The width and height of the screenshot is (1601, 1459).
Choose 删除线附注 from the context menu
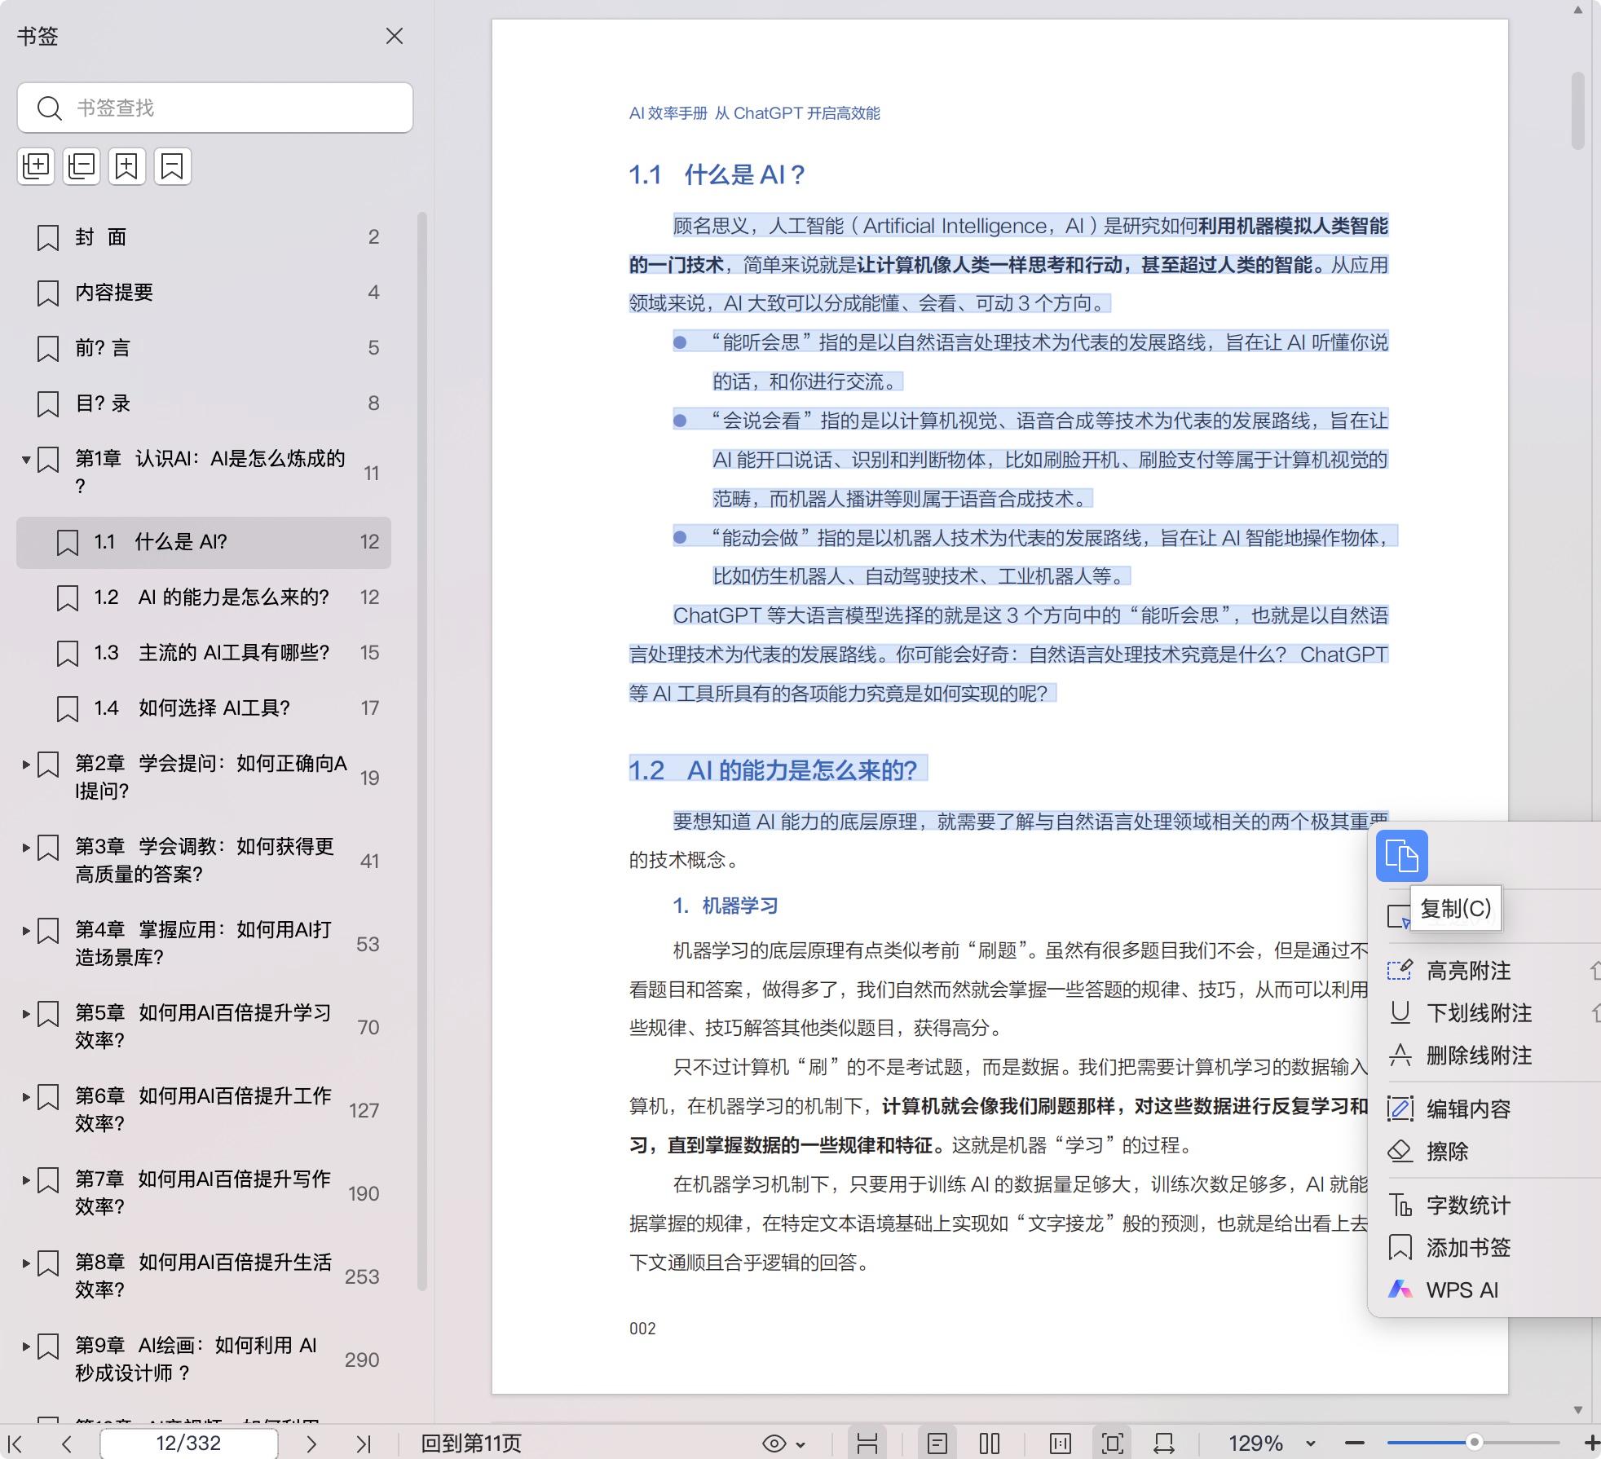click(x=1484, y=1056)
